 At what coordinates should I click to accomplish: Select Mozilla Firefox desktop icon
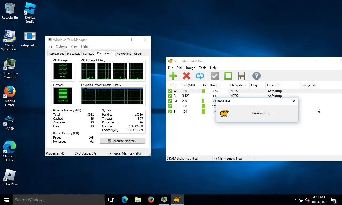coord(10,96)
